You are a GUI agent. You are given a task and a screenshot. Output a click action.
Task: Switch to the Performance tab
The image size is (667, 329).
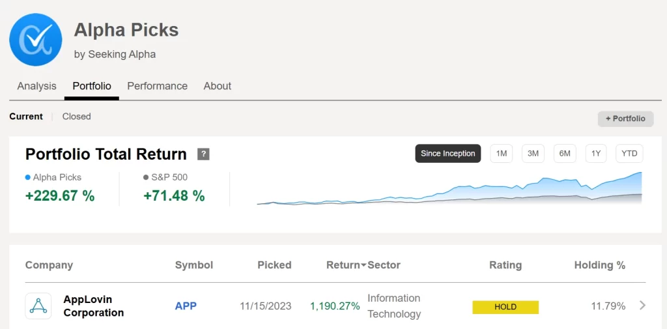157,86
